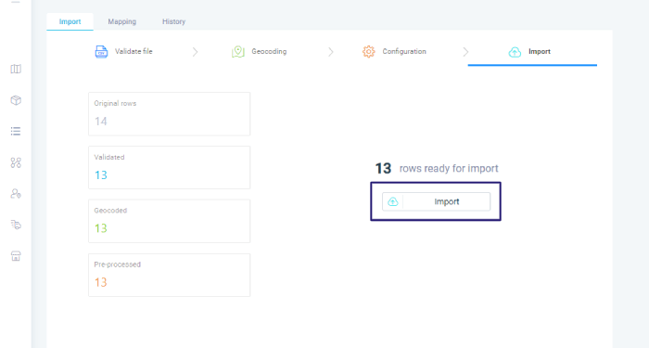The width and height of the screenshot is (649, 348).
Task: Click the green Geocoded count 13
Action: pos(100,228)
